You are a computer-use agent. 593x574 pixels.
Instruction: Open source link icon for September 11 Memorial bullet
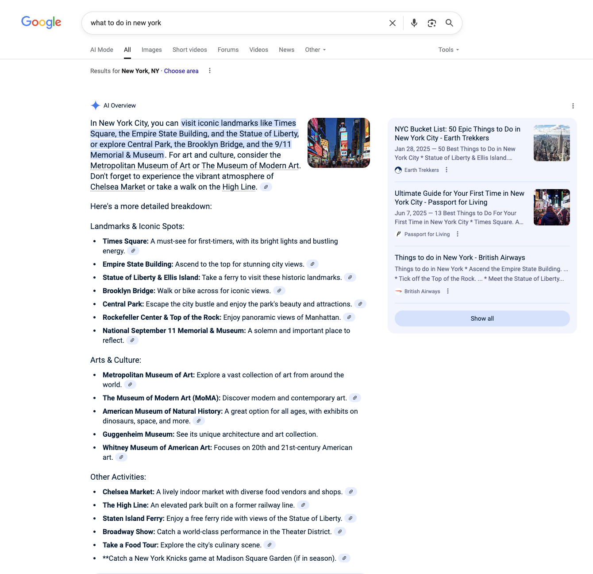point(132,340)
